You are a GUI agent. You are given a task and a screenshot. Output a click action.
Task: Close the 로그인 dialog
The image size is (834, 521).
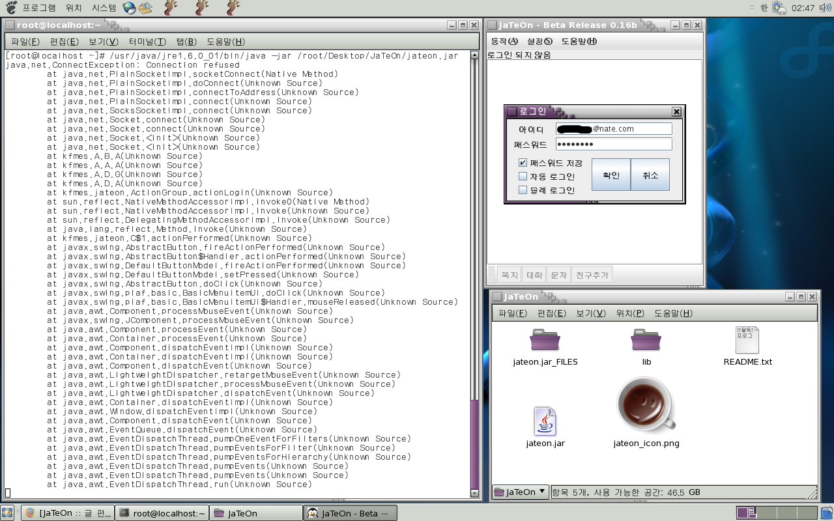pyautogui.click(x=676, y=111)
